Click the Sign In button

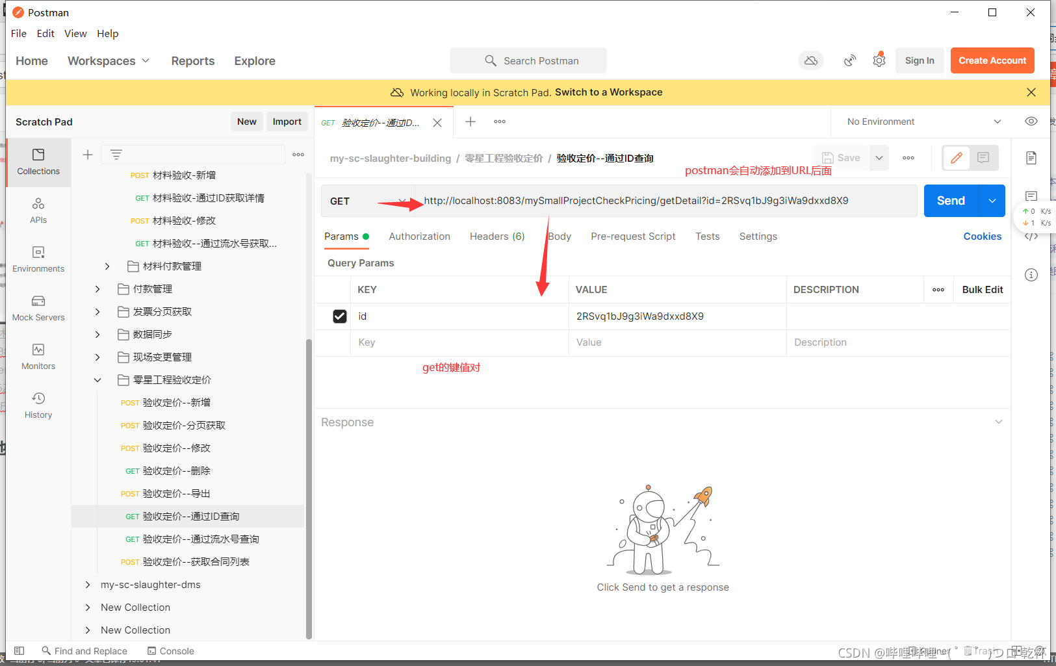pyautogui.click(x=920, y=60)
